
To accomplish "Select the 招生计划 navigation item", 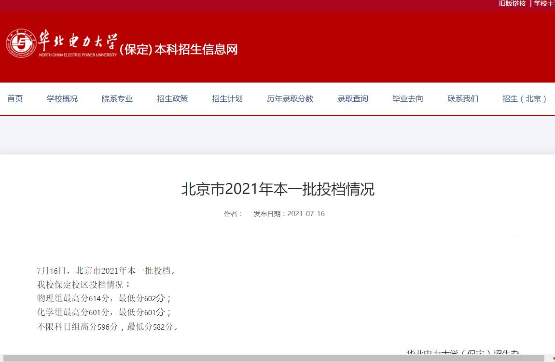I will (x=227, y=99).
